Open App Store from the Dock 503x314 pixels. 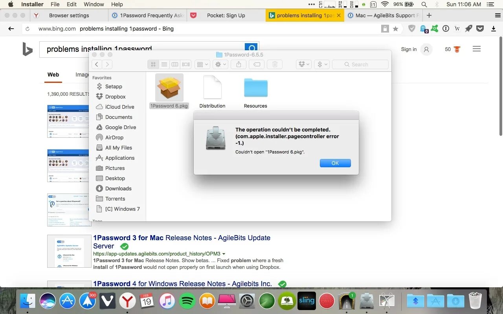pos(67,301)
